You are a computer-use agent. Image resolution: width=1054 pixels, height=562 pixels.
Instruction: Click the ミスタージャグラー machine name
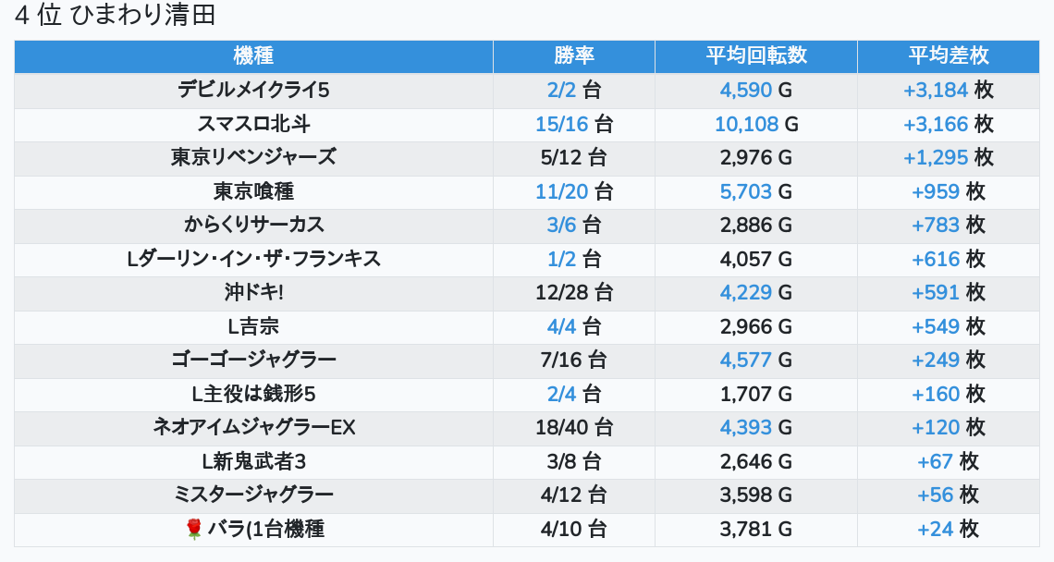(x=253, y=495)
